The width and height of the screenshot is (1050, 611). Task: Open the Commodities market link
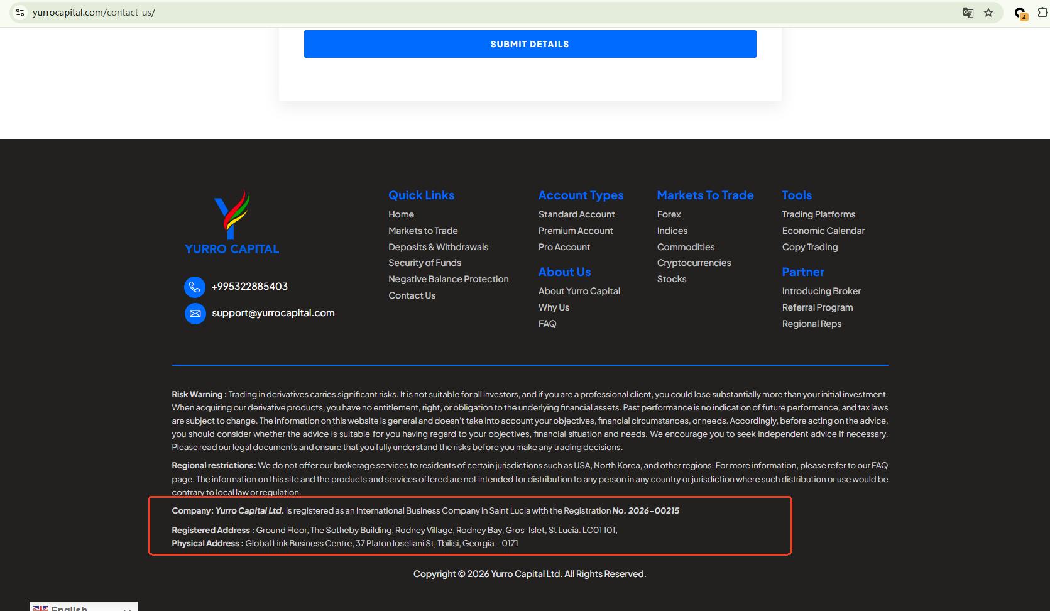tap(686, 247)
